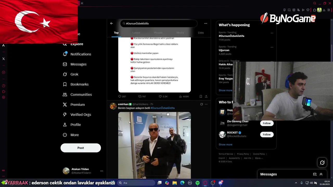Open browser extensions cube icon

click(x=315, y=10)
